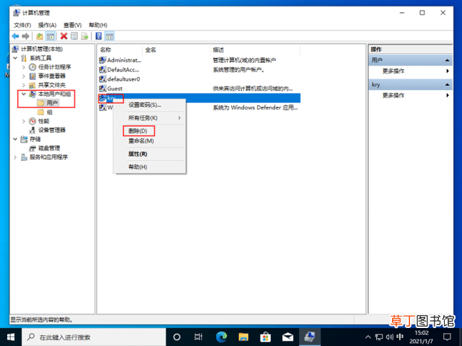
Task: Open the 文件(F) menu
Action: pyautogui.click(x=22, y=25)
